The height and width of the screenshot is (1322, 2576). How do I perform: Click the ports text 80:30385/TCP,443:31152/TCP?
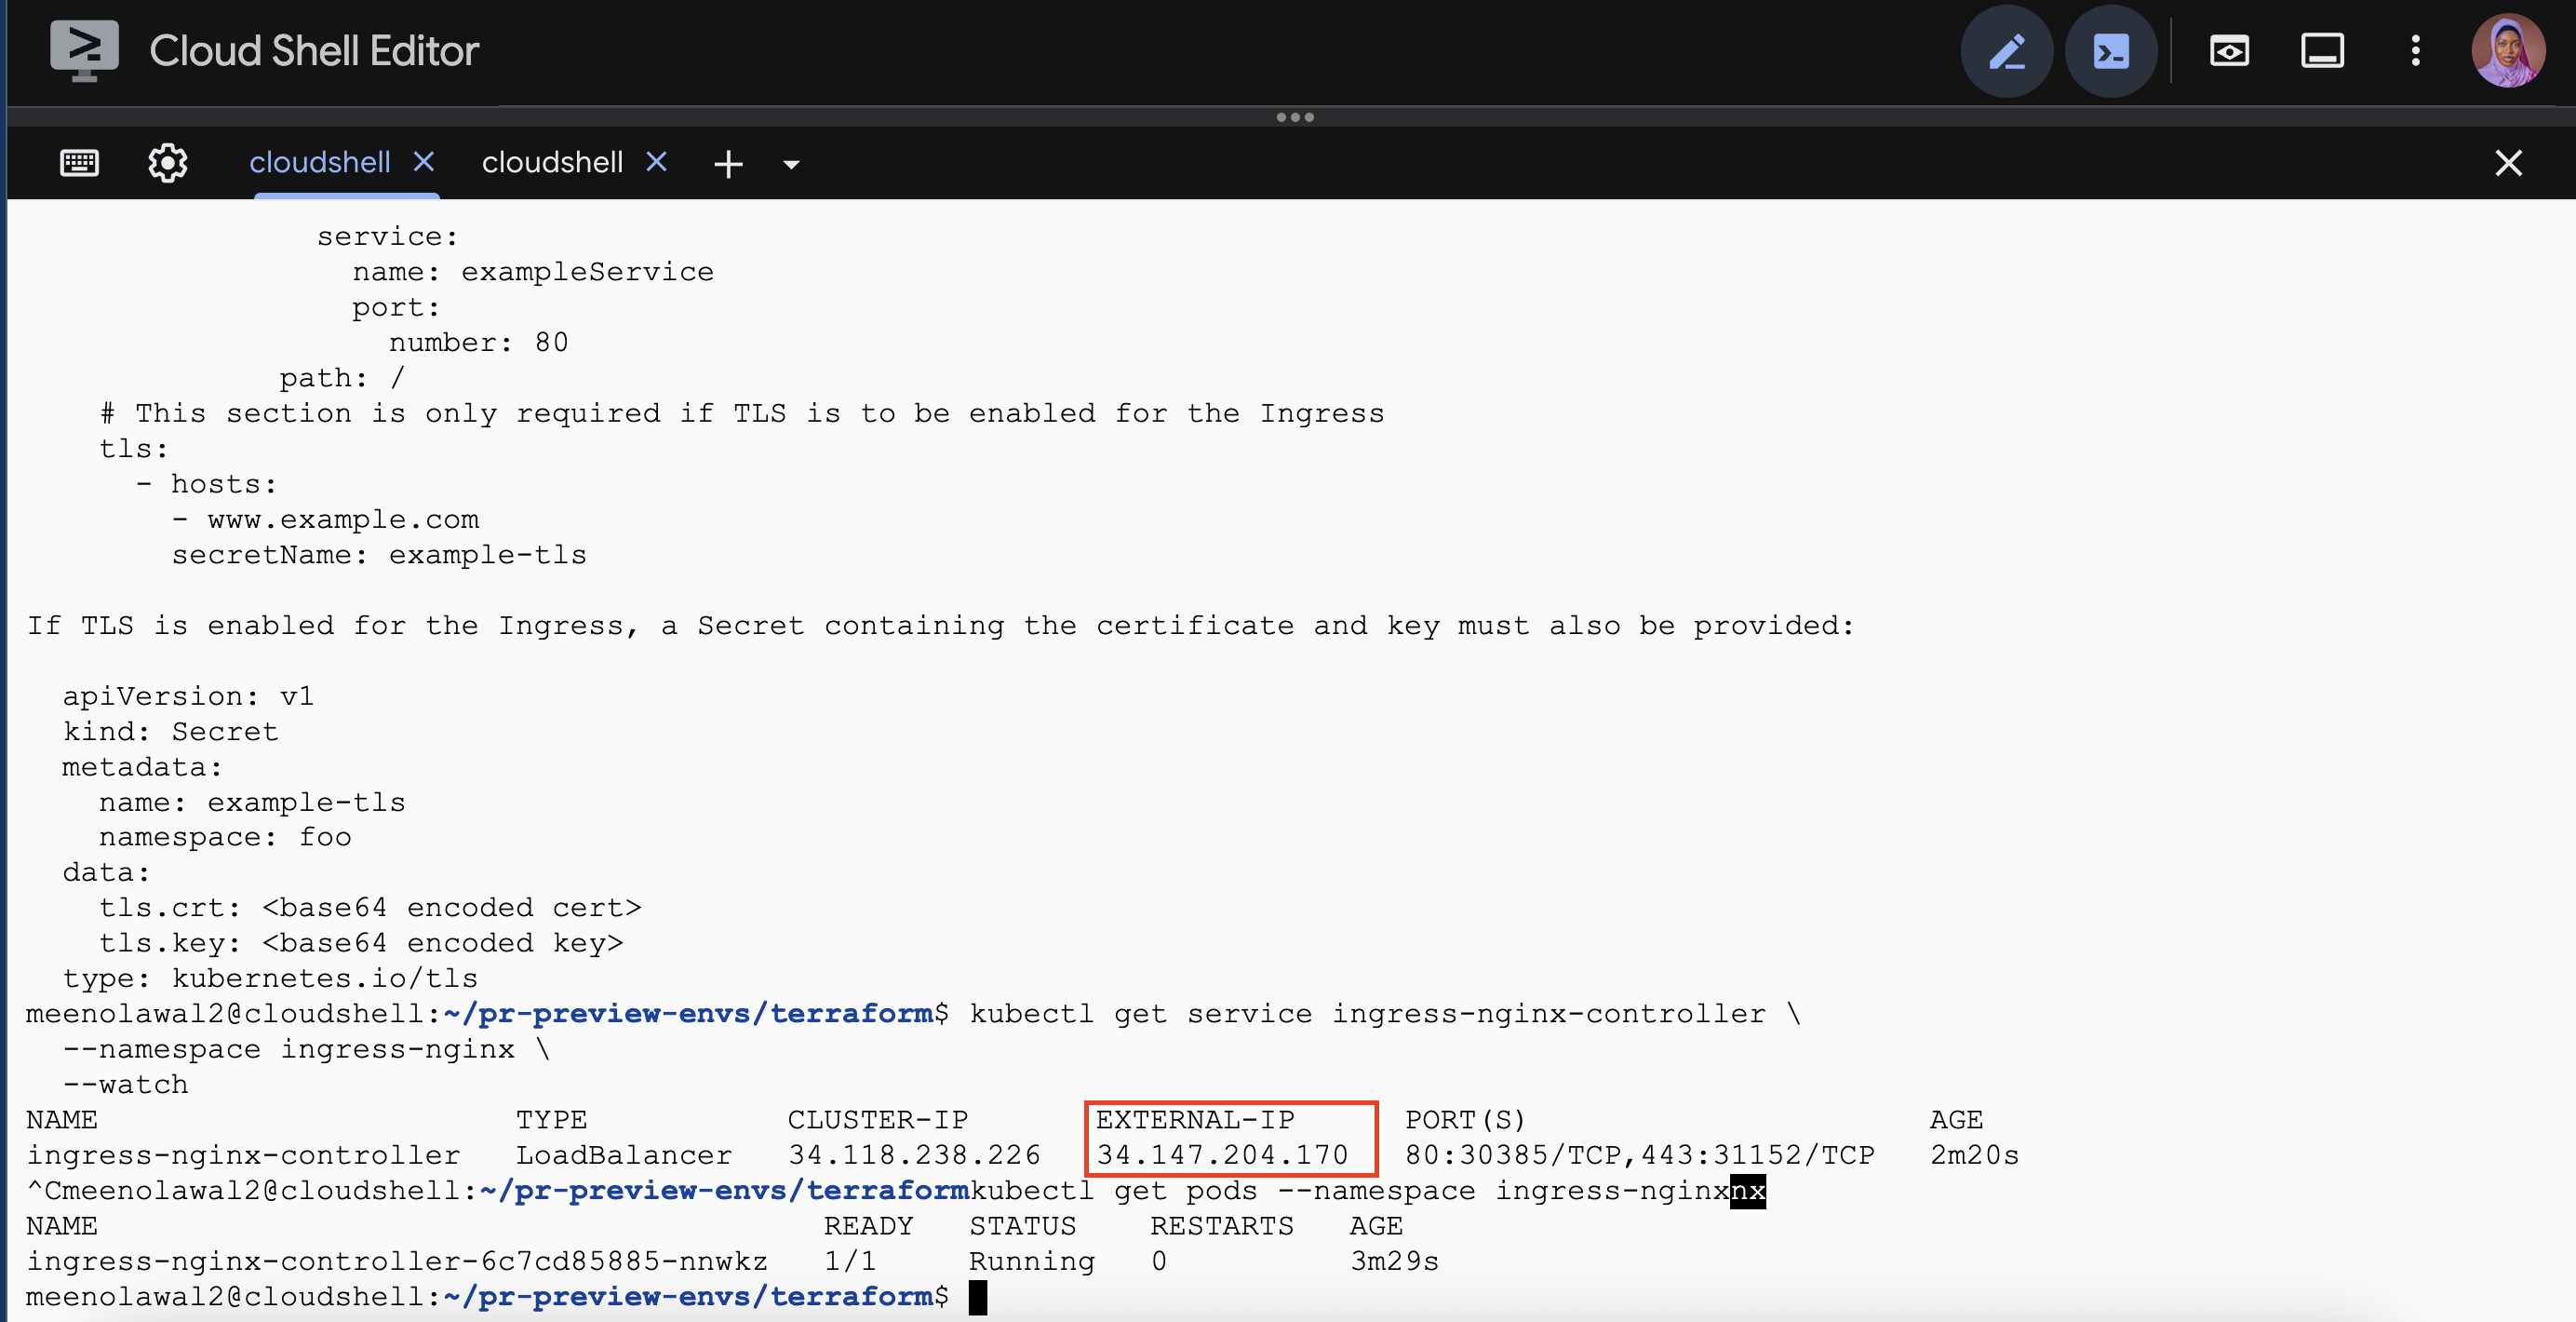pos(1640,1156)
